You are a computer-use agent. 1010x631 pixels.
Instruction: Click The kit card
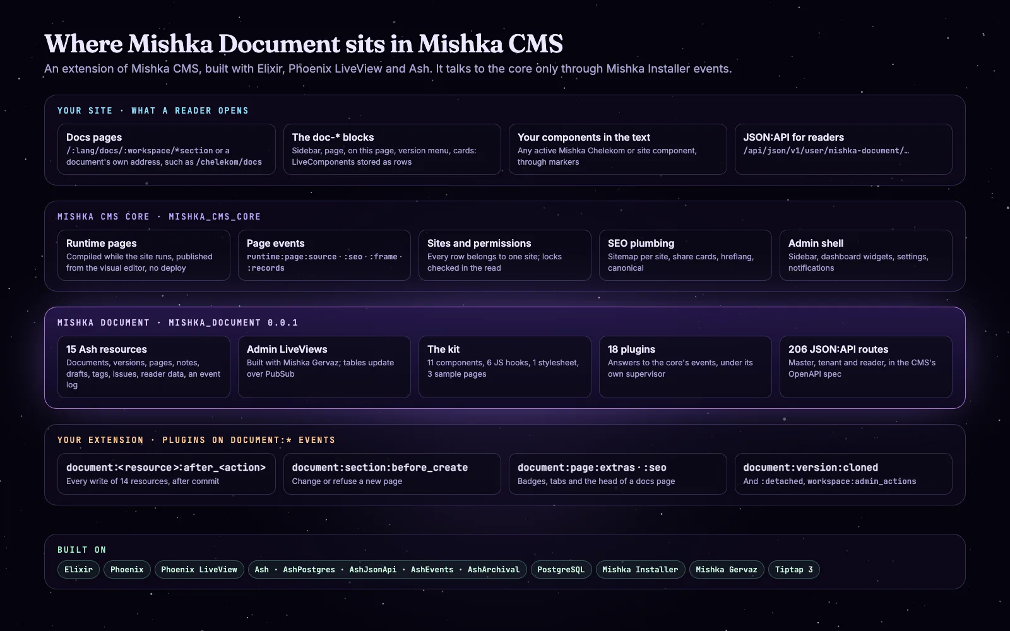click(505, 367)
